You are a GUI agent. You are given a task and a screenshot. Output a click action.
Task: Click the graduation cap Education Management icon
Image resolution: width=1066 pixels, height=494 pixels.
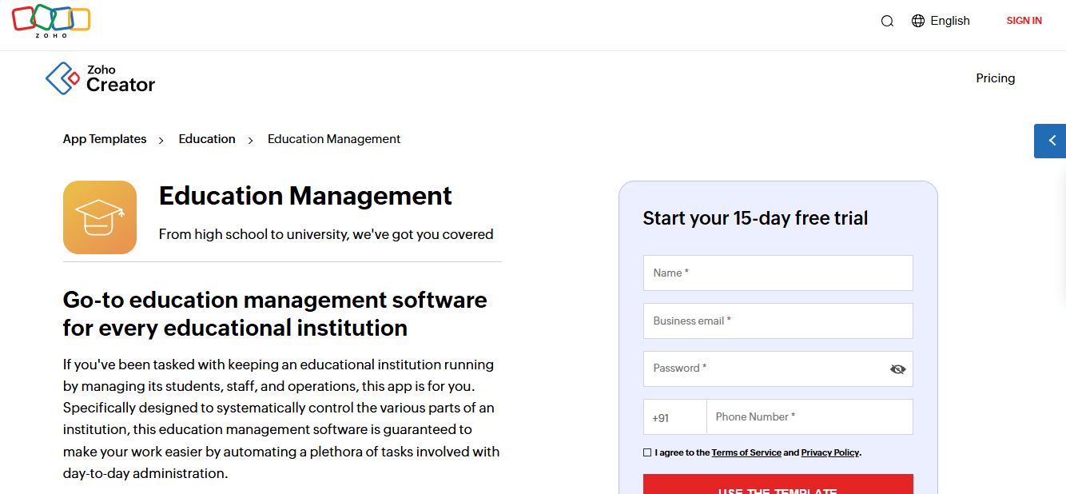(x=99, y=217)
